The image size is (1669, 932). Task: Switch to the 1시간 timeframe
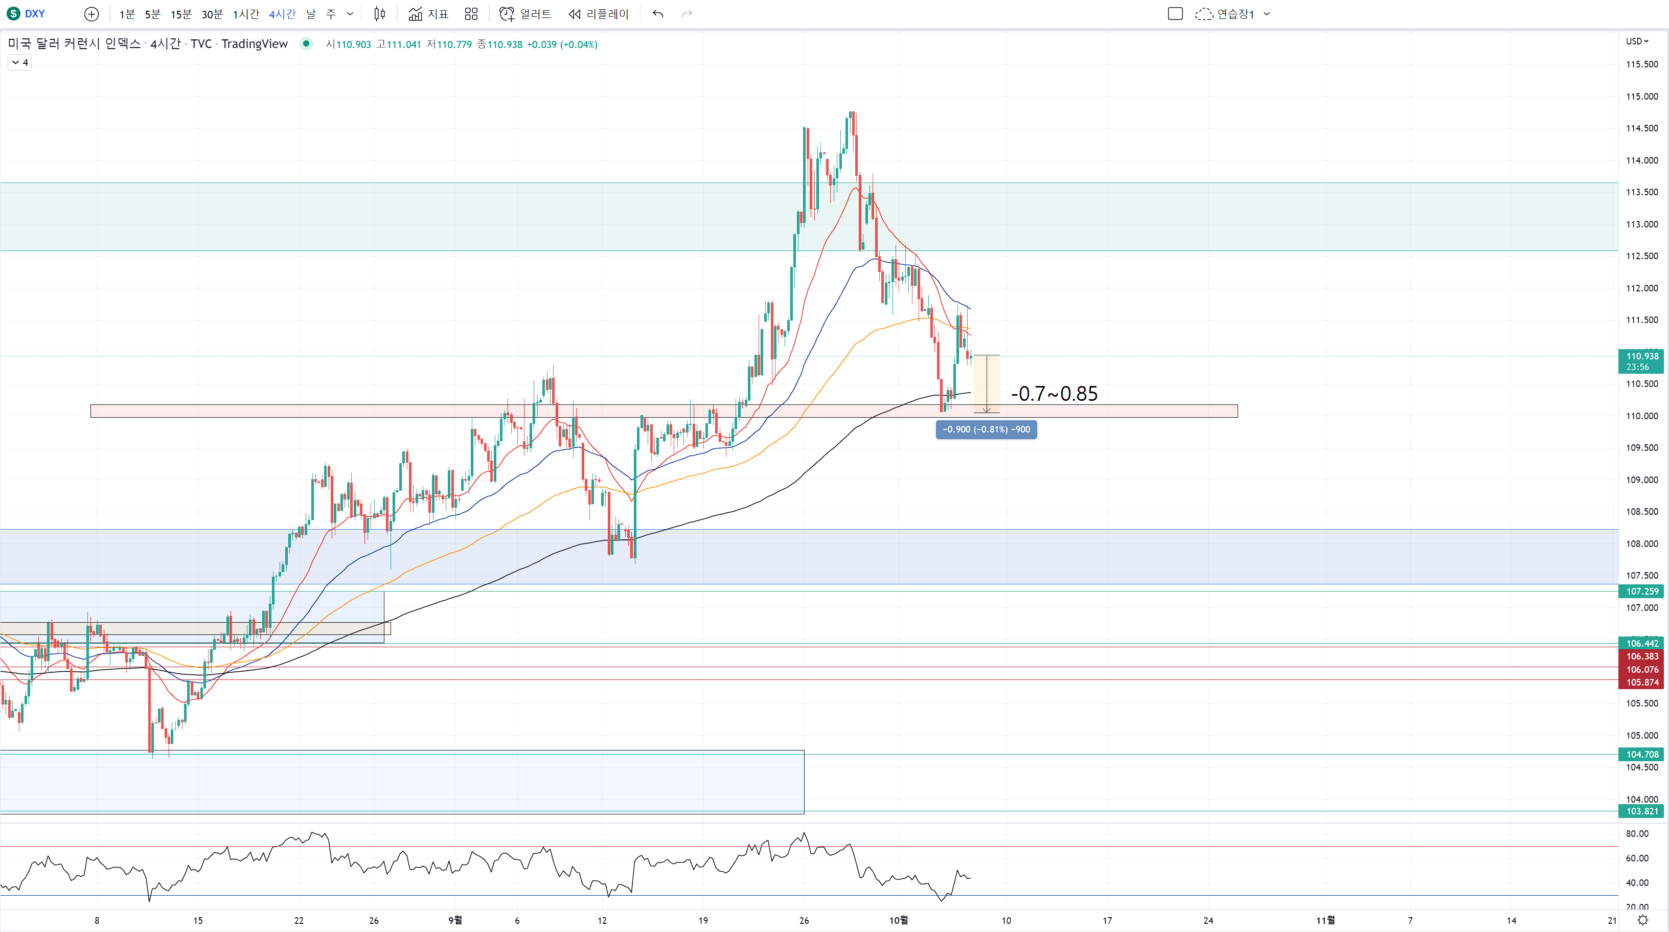coord(245,14)
